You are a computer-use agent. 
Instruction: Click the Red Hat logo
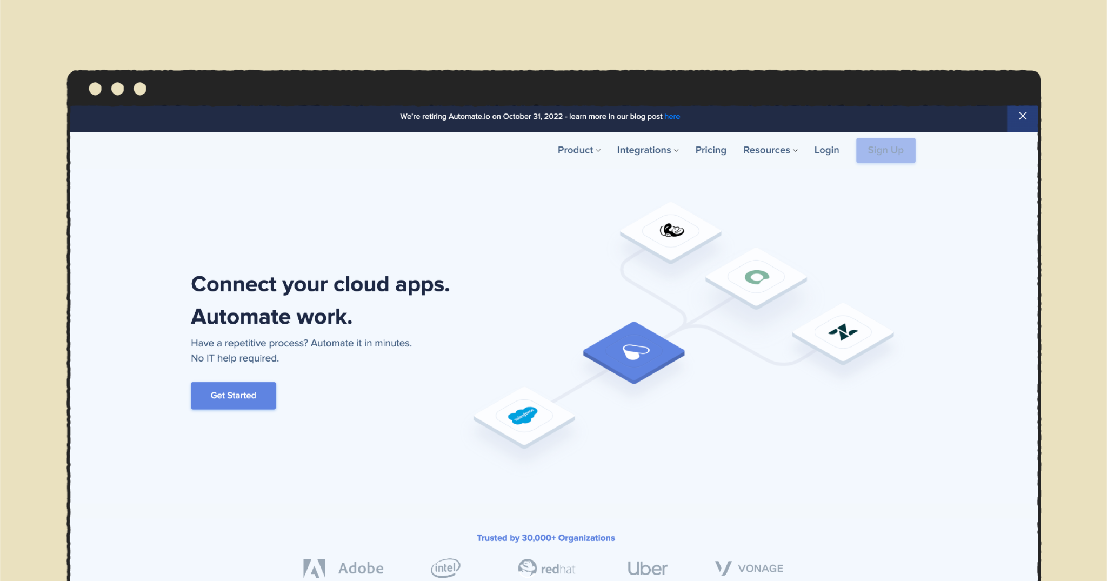pyautogui.click(x=546, y=567)
